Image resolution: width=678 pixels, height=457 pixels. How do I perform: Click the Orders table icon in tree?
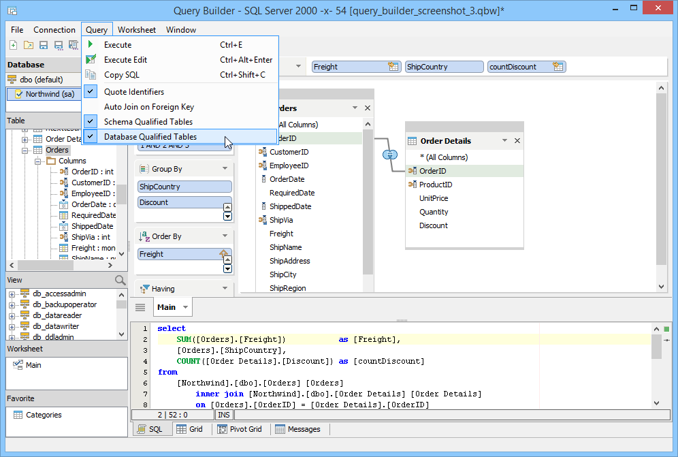tap(38, 150)
